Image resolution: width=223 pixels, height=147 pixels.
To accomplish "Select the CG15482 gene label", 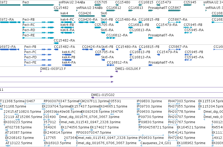I will (x=61, y=8).
